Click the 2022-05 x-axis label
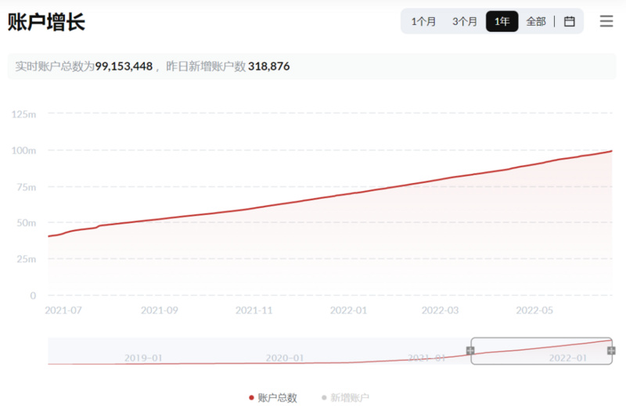The height and width of the screenshot is (406, 626). click(x=534, y=311)
